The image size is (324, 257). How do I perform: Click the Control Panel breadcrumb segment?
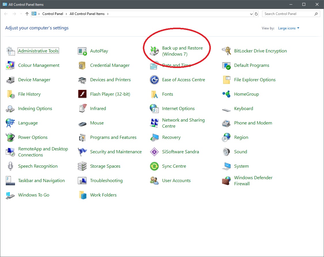[53, 14]
